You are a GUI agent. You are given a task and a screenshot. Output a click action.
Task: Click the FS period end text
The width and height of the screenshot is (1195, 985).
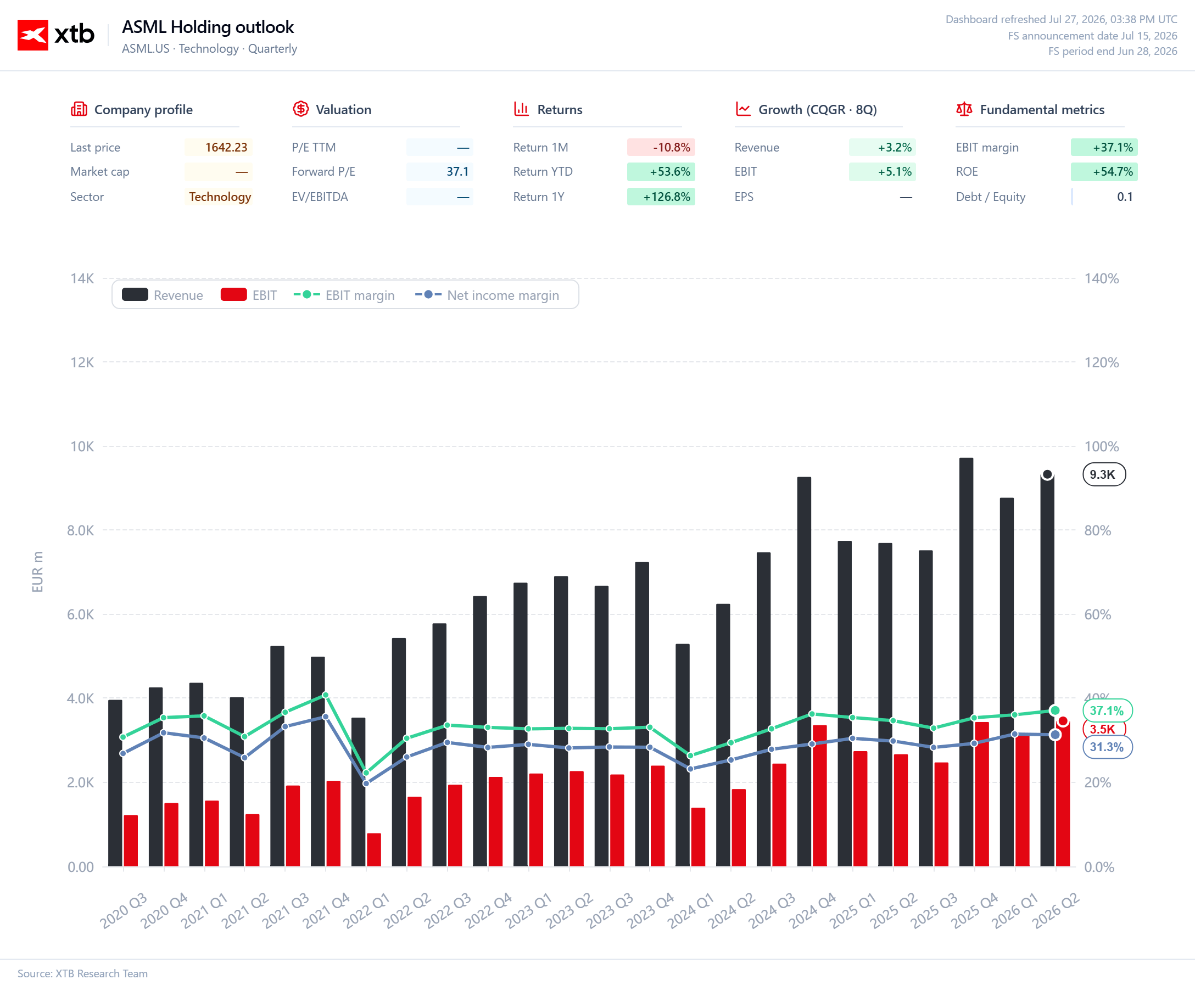pos(1113,51)
